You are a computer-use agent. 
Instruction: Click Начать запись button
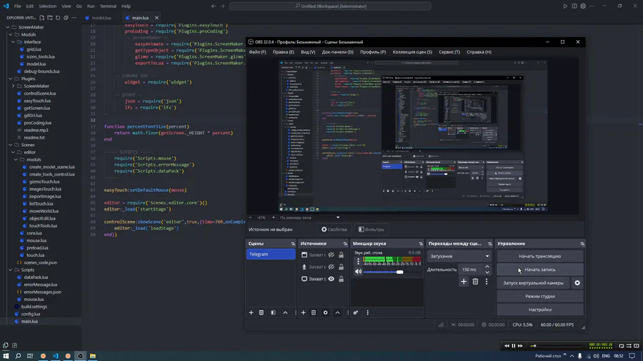click(x=539, y=270)
